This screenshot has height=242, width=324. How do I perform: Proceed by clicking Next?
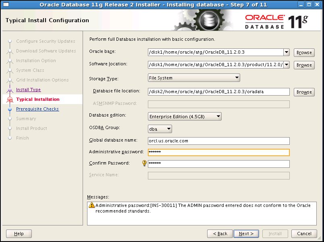coord(246,234)
